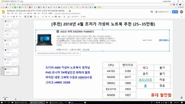Click the move-to-folder icon beside title
The height and width of the screenshot is (104, 185).
[x=70, y=11]
